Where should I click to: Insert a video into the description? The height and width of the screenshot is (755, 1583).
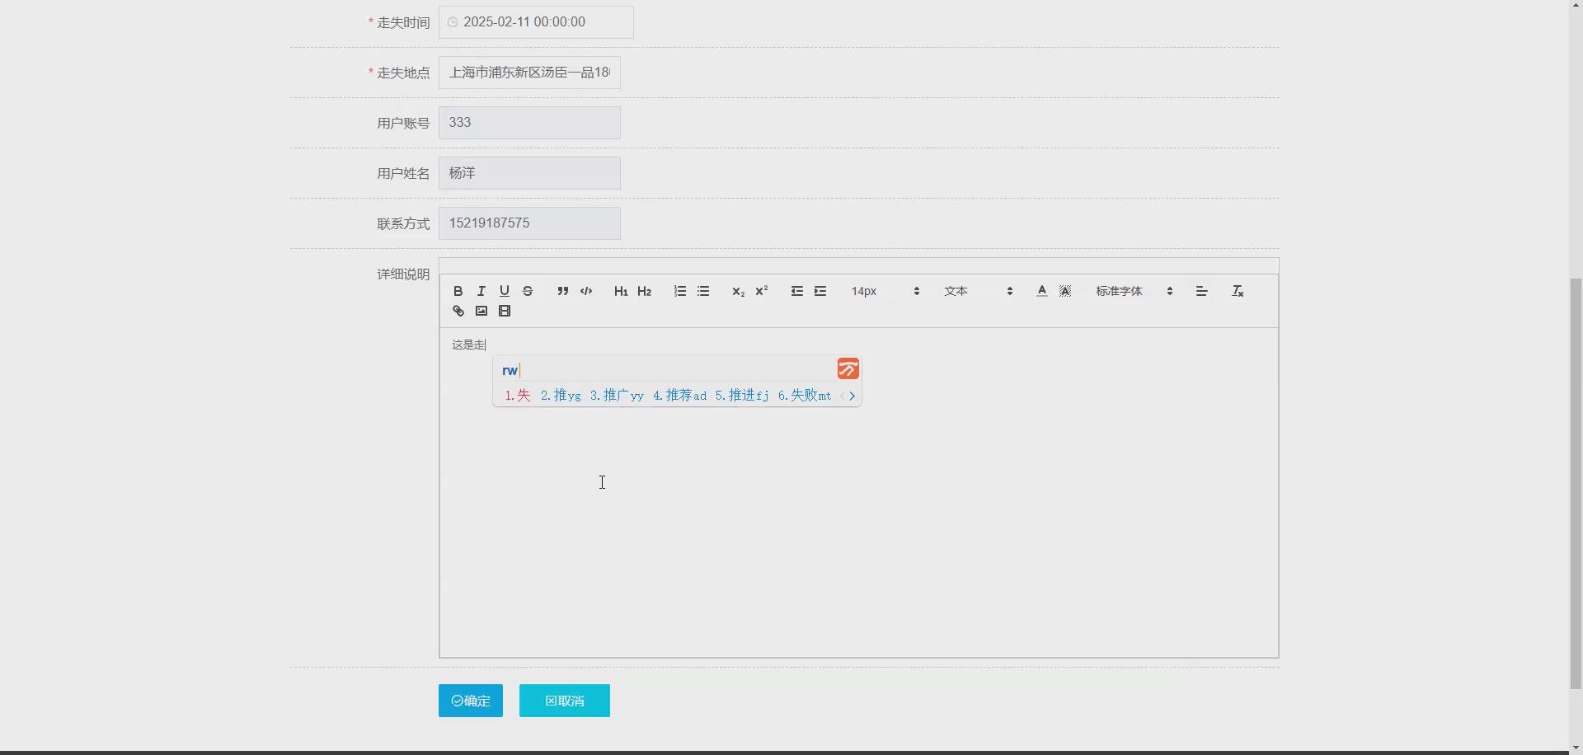[x=504, y=310]
